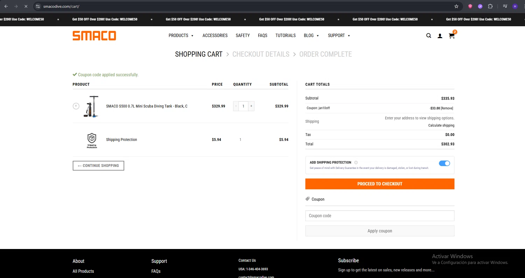Image resolution: width=525 pixels, height=278 pixels.
Task: Click the Shipping Protection shield image
Action: coord(92,140)
